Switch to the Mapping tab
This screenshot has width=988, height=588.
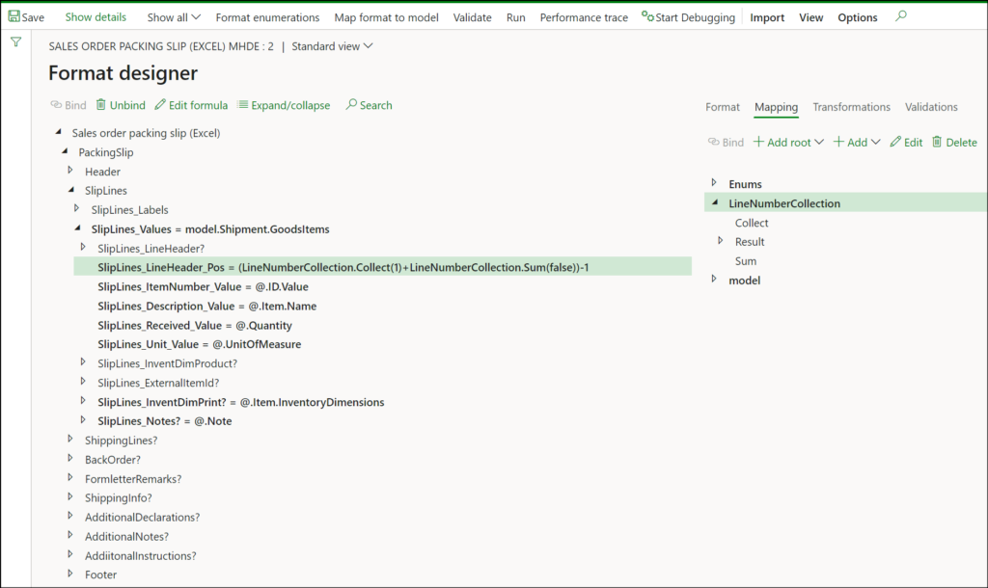click(777, 107)
